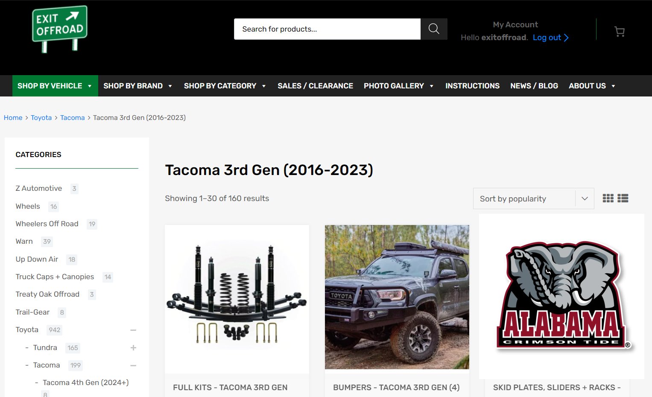The image size is (652, 397).
Task: Select Truck Caps + Canopies category
Action: click(55, 277)
